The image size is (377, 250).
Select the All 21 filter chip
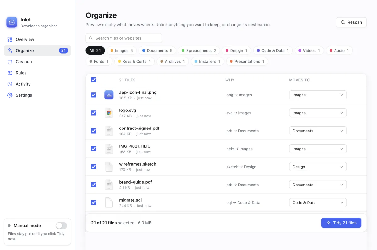pos(95,50)
